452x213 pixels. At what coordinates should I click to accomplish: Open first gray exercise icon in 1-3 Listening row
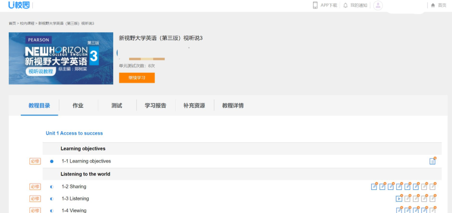[x=407, y=199]
